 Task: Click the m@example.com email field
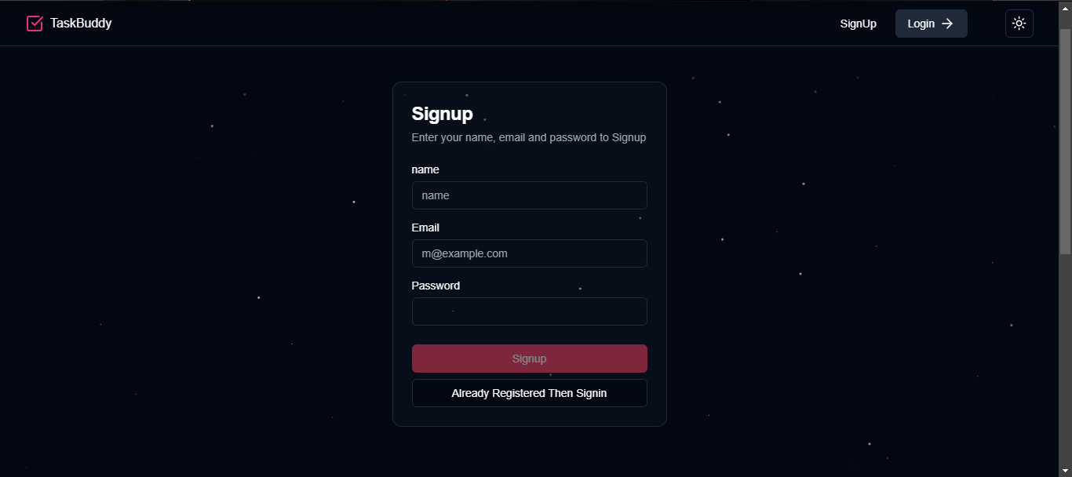529,253
